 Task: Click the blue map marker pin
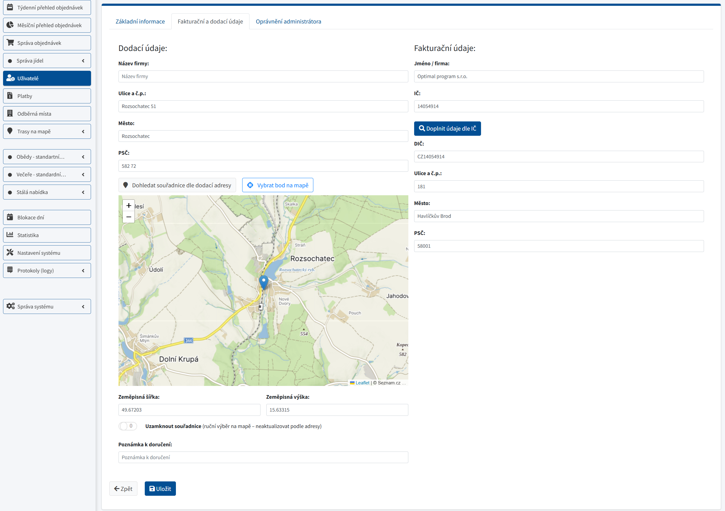pos(263,281)
